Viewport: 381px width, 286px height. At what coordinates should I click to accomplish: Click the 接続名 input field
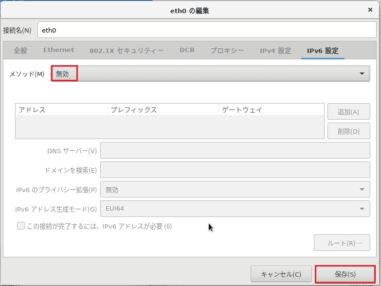[207, 30]
